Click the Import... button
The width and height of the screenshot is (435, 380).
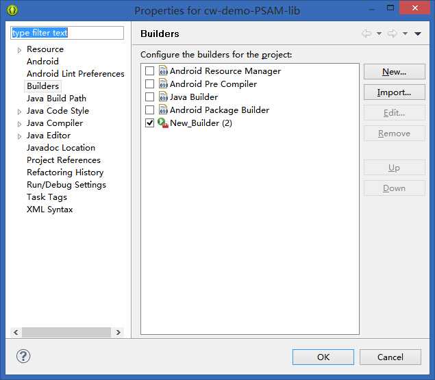[x=394, y=92]
